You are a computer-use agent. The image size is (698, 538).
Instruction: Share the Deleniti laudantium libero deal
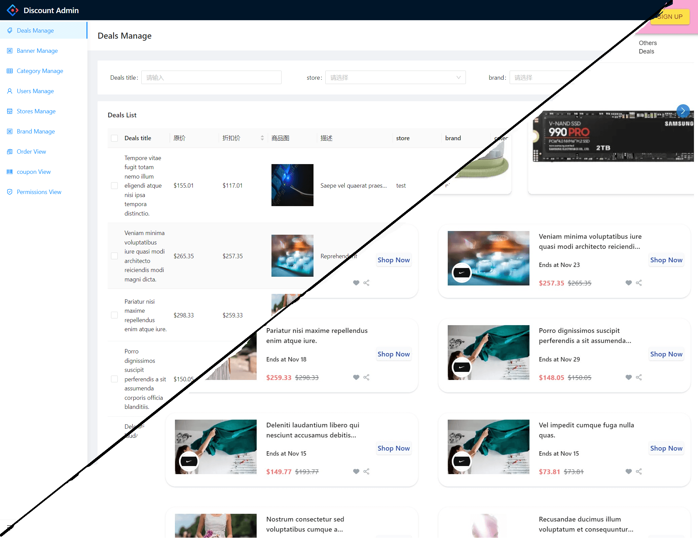(366, 471)
